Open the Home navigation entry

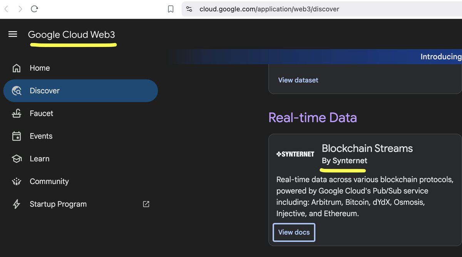tap(40, 68)
